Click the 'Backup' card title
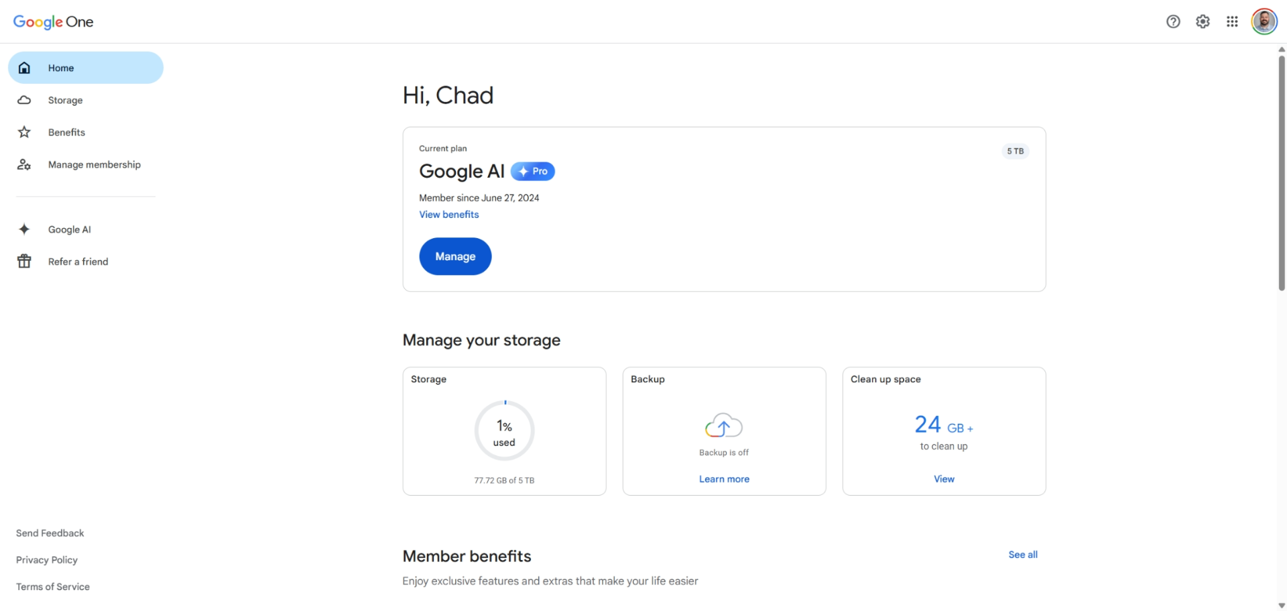1287x611 pixels. [x=648, y=379]
